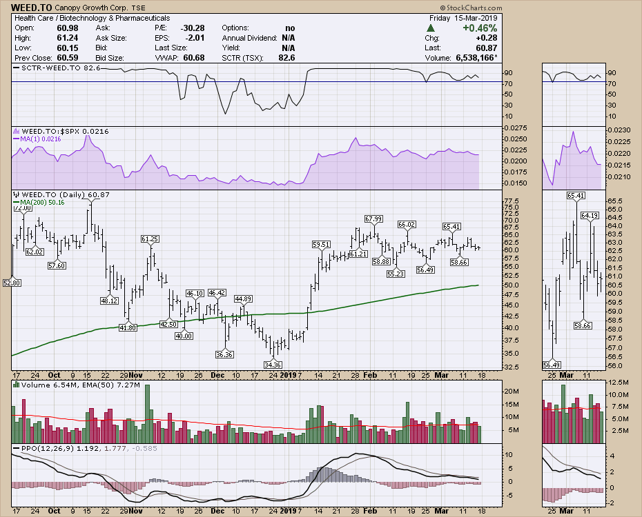Click the WEED.TO ticker symbol title
642x517 pixels.
point(31,8)
